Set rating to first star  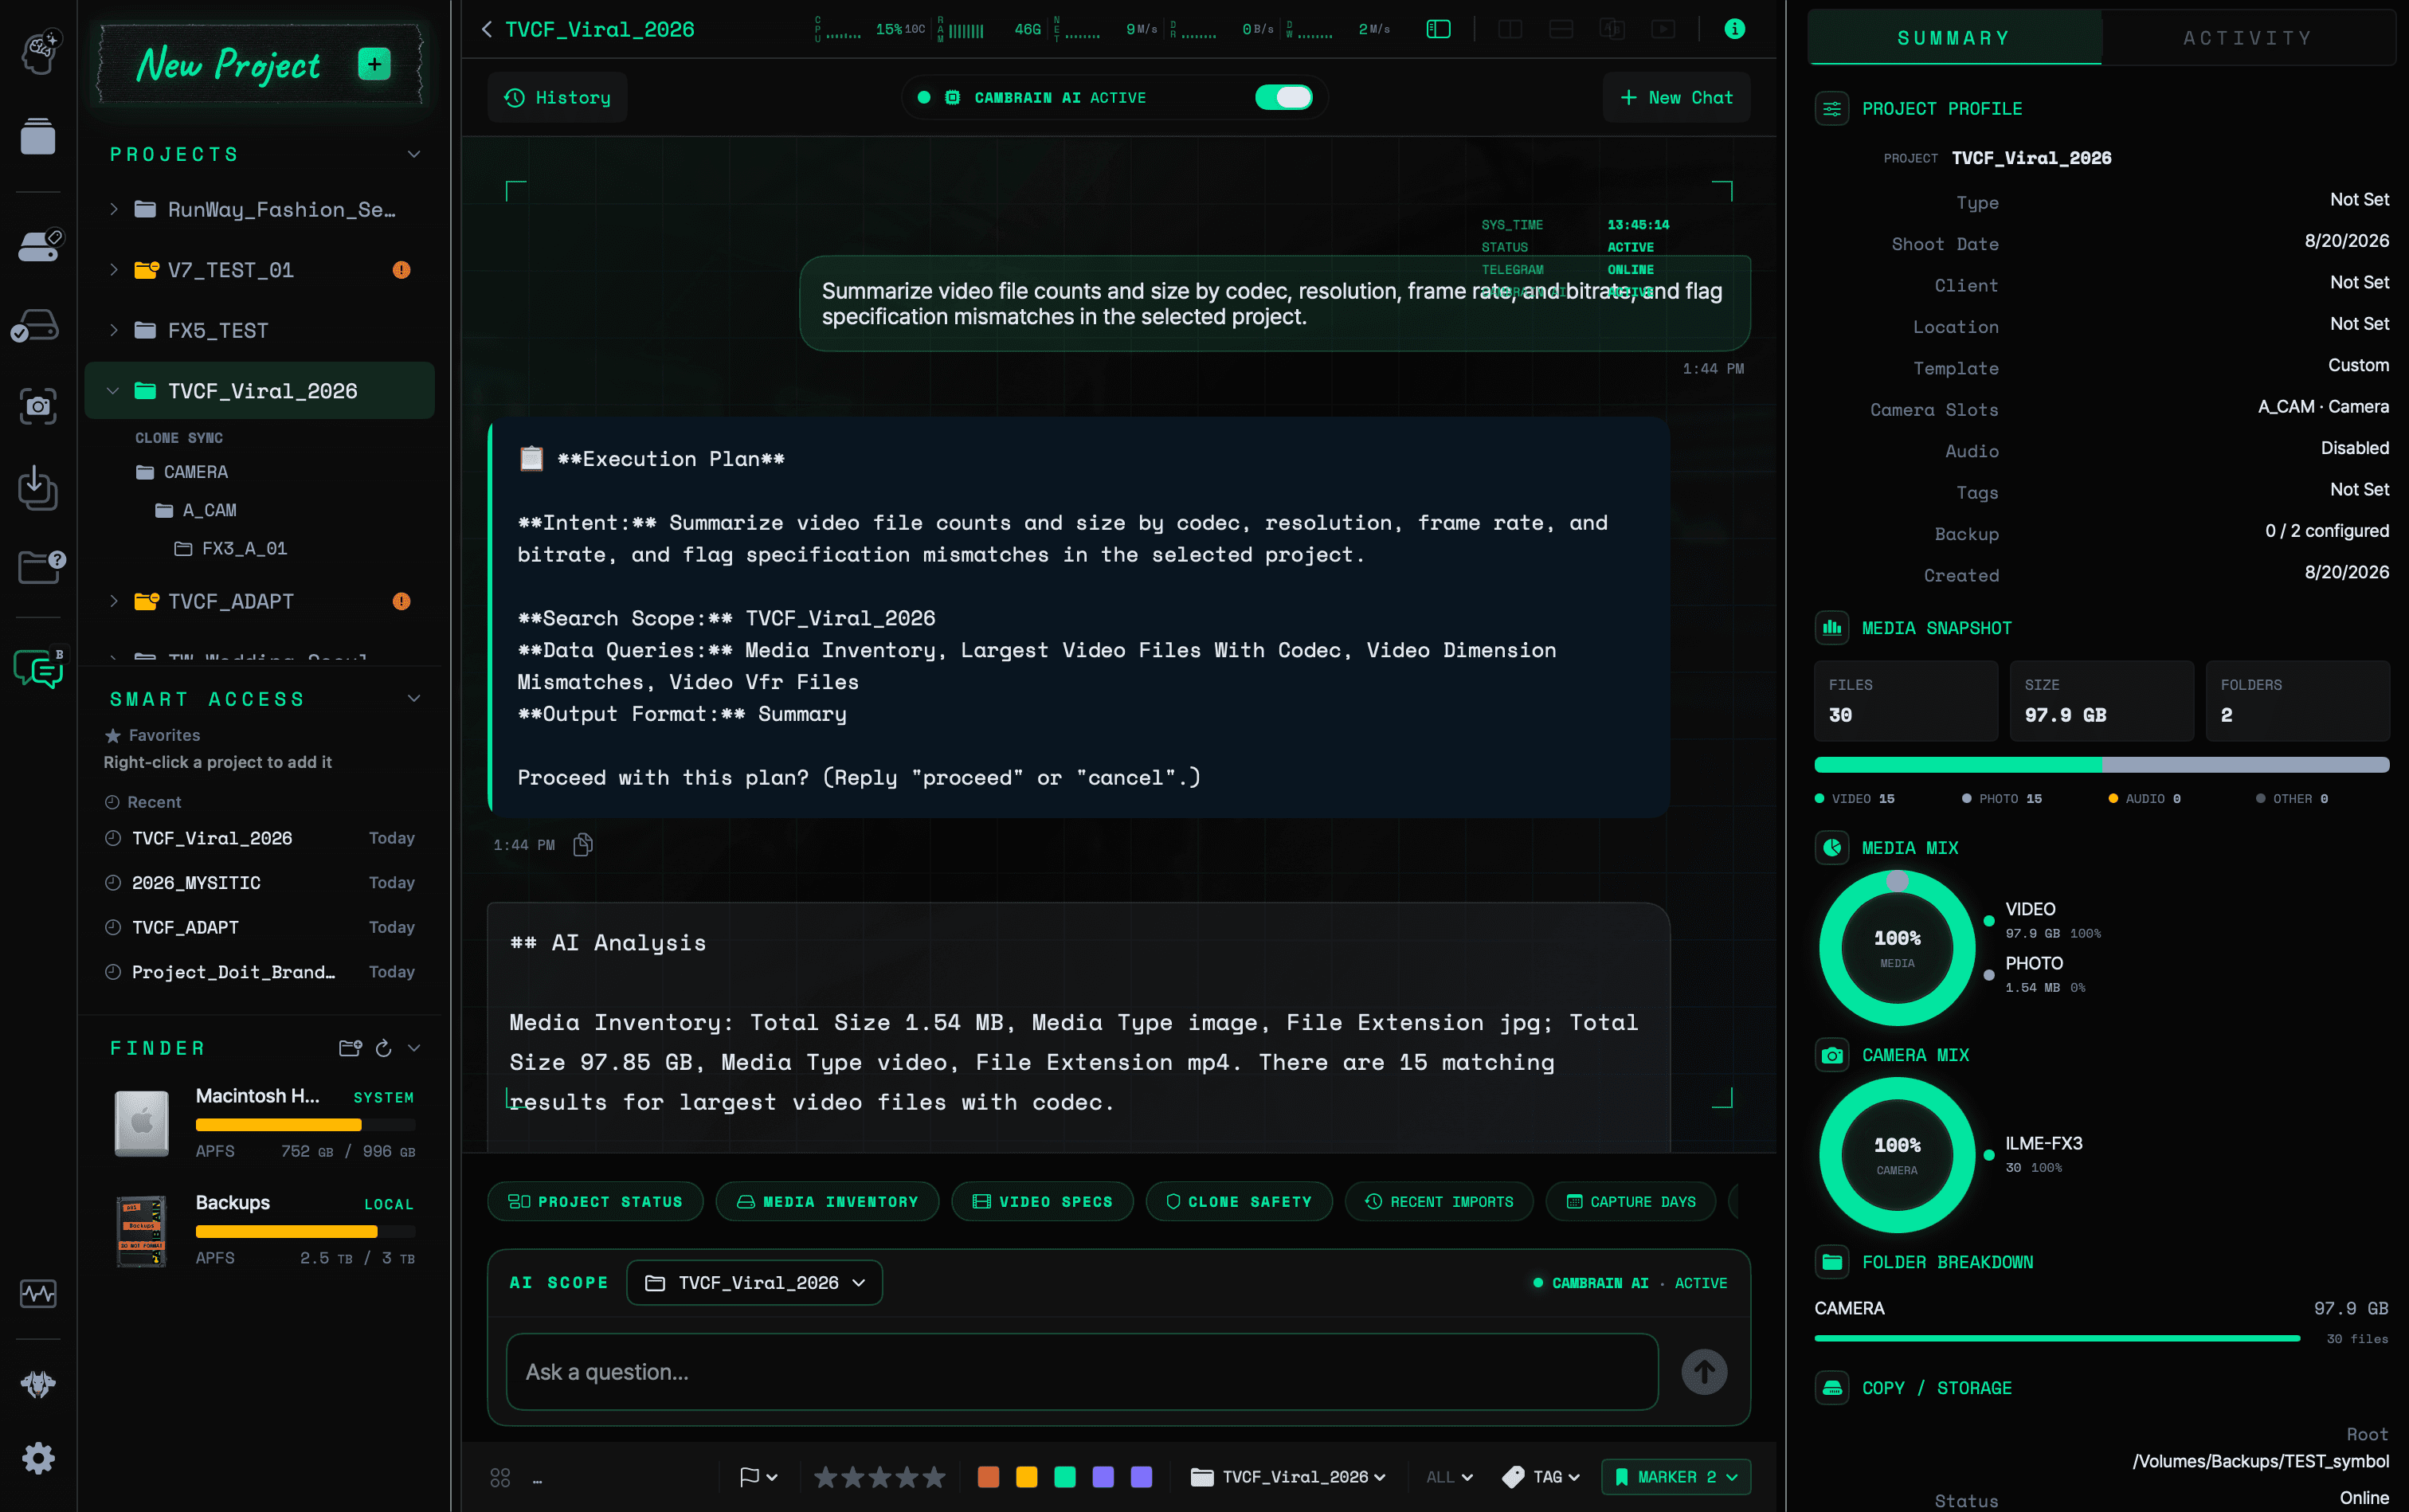click(825, 1477)
